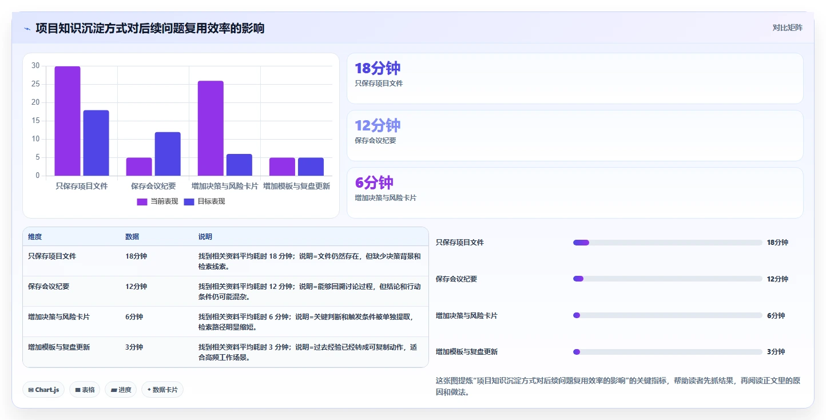Click the 增加决策与风险卡片 progress label
The width and height of the screenshot is (826, 420).
coord(467,316)
